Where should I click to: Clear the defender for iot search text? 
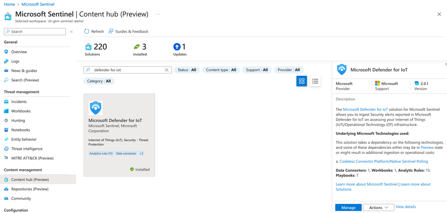click(167, 70)
